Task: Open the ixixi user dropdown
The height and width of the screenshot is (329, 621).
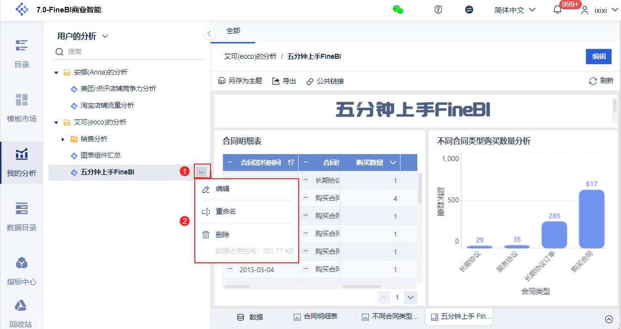Action: (599, 10)
